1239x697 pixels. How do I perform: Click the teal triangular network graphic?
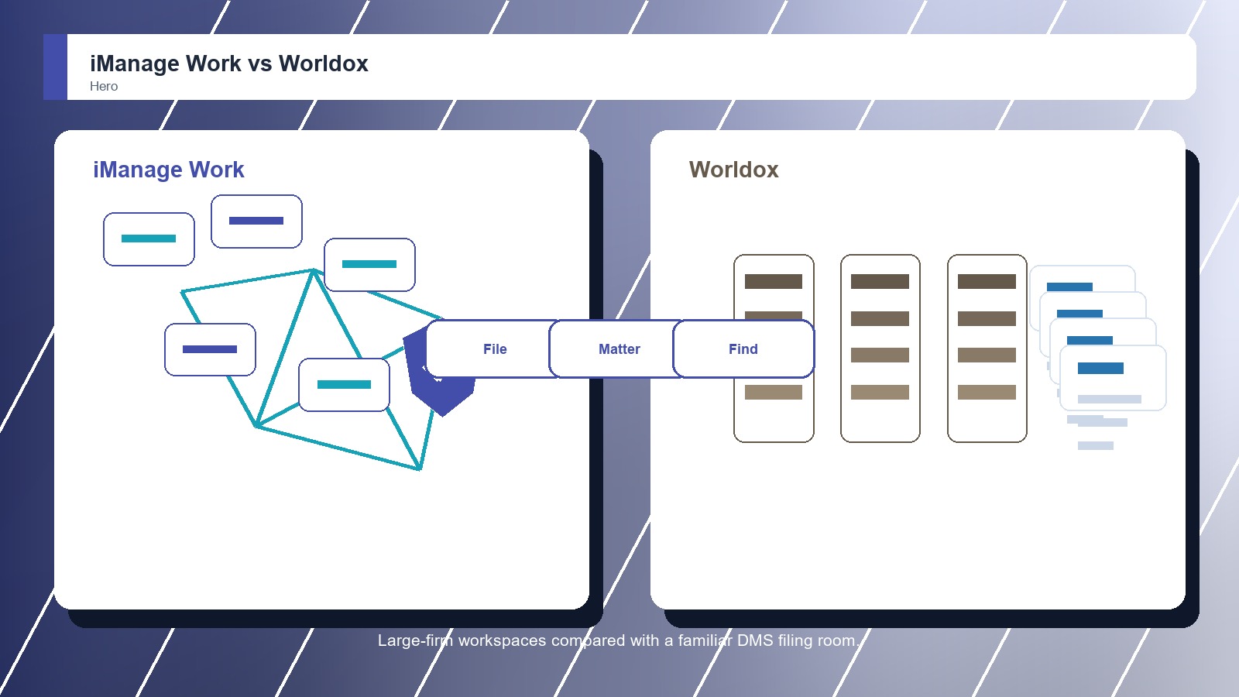click(x=313, y=369)
